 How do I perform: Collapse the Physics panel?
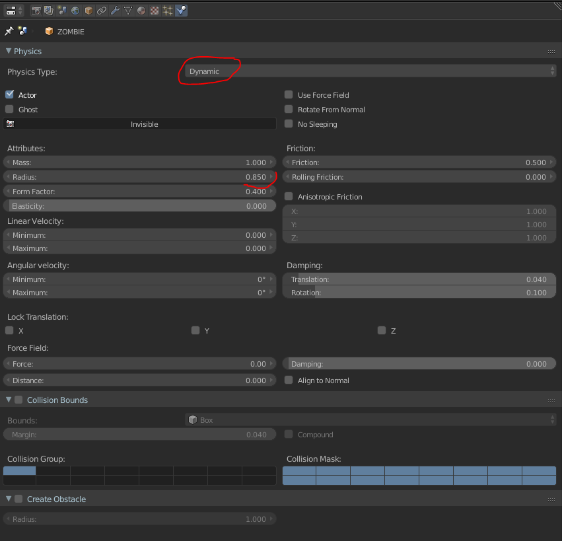[x=9, y=52]
